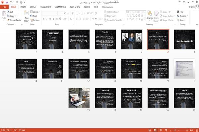This screenshot has width=199, height=132.
Task: Save the presentation with the floppy icon
Action: pos(7,2)
